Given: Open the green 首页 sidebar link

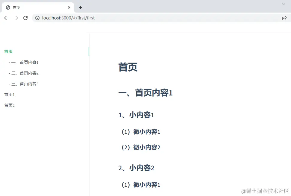Looking at the screenshot, I should 8,51.
